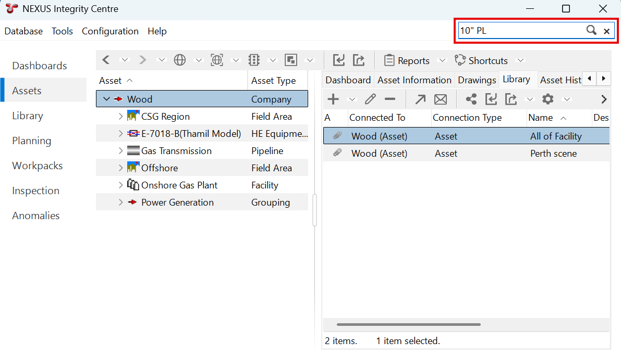Click the toolbar overflow chevron at right
The image size is (621, 355).
pos(604,99)
